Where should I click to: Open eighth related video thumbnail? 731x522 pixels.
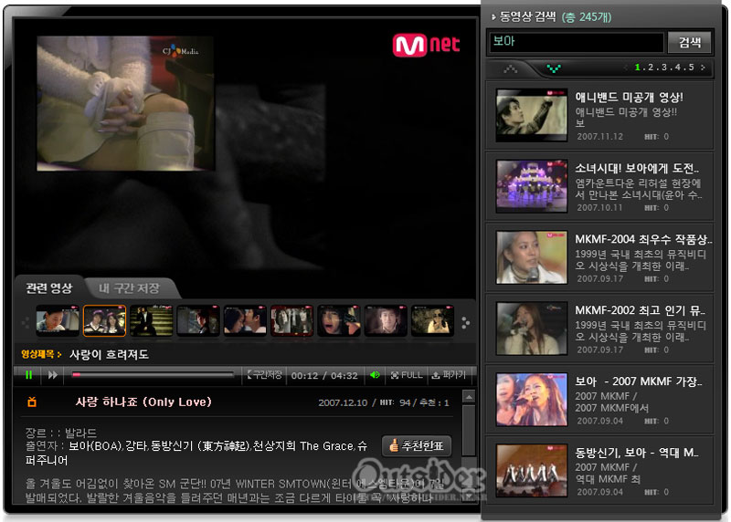pyautogui.click(x=386, y=321)
